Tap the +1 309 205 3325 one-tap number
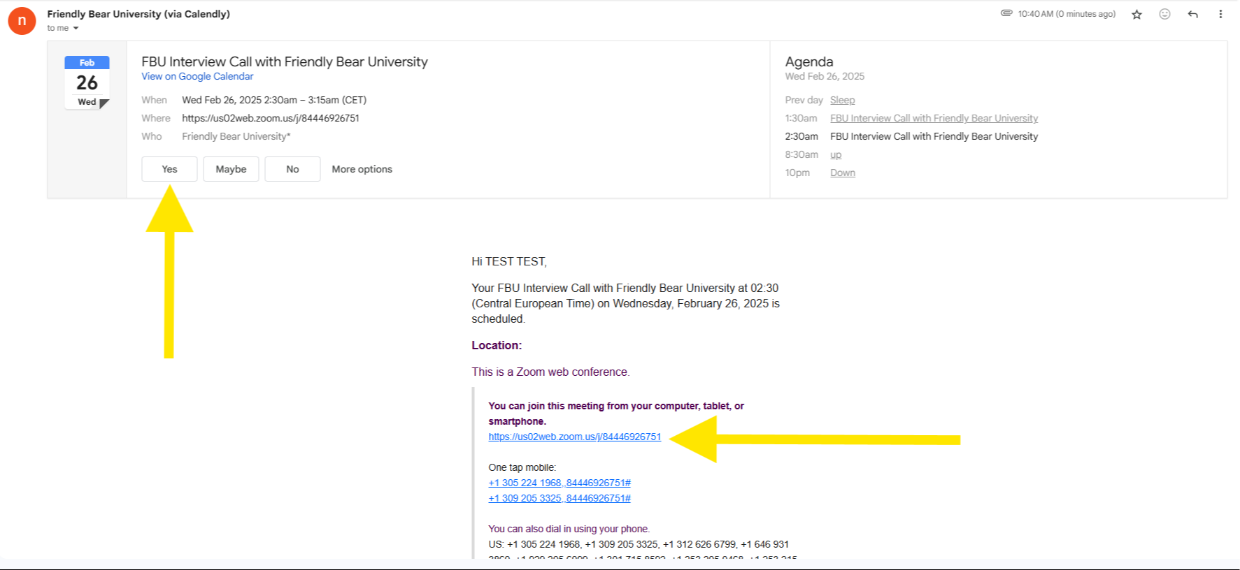The image size is (1240, 570). [560, 498]
